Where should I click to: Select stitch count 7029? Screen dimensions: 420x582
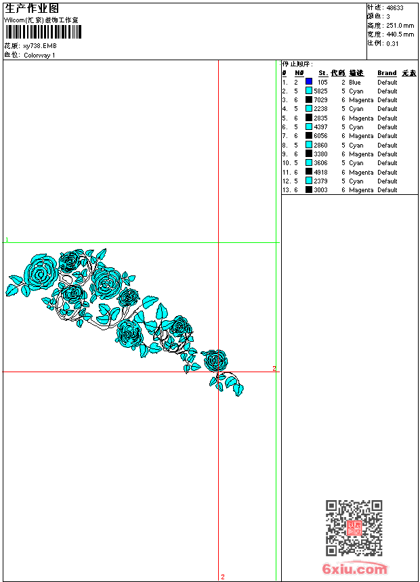(x=320, y=100)
